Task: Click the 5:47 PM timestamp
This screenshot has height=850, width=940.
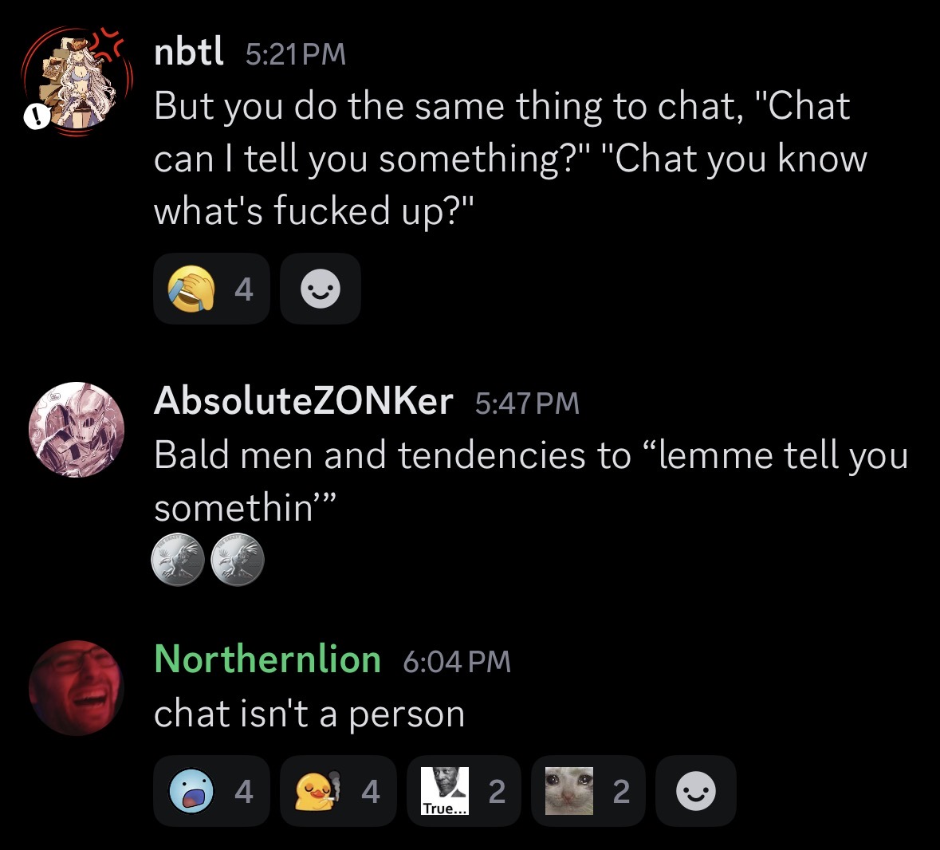Action: coord(527,403)
